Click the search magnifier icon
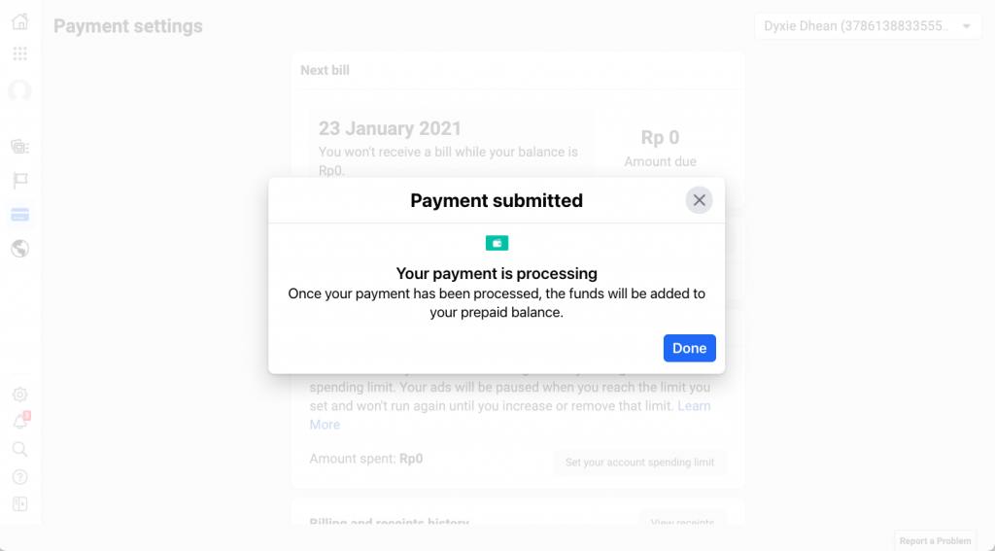The height and width of the screenshot is (551, 995). [x=19, y=449]
